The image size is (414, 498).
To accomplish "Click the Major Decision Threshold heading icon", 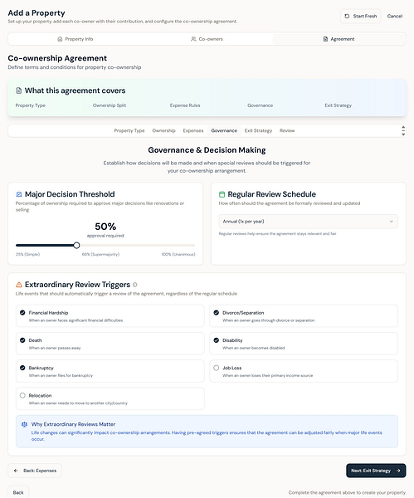I will tap(19, 194).
